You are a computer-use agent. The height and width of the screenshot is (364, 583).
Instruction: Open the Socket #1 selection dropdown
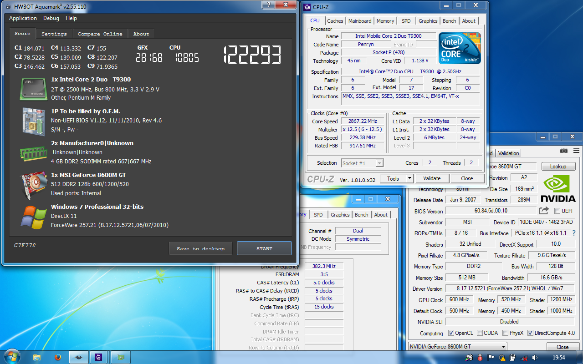click(x=362, y=163)
